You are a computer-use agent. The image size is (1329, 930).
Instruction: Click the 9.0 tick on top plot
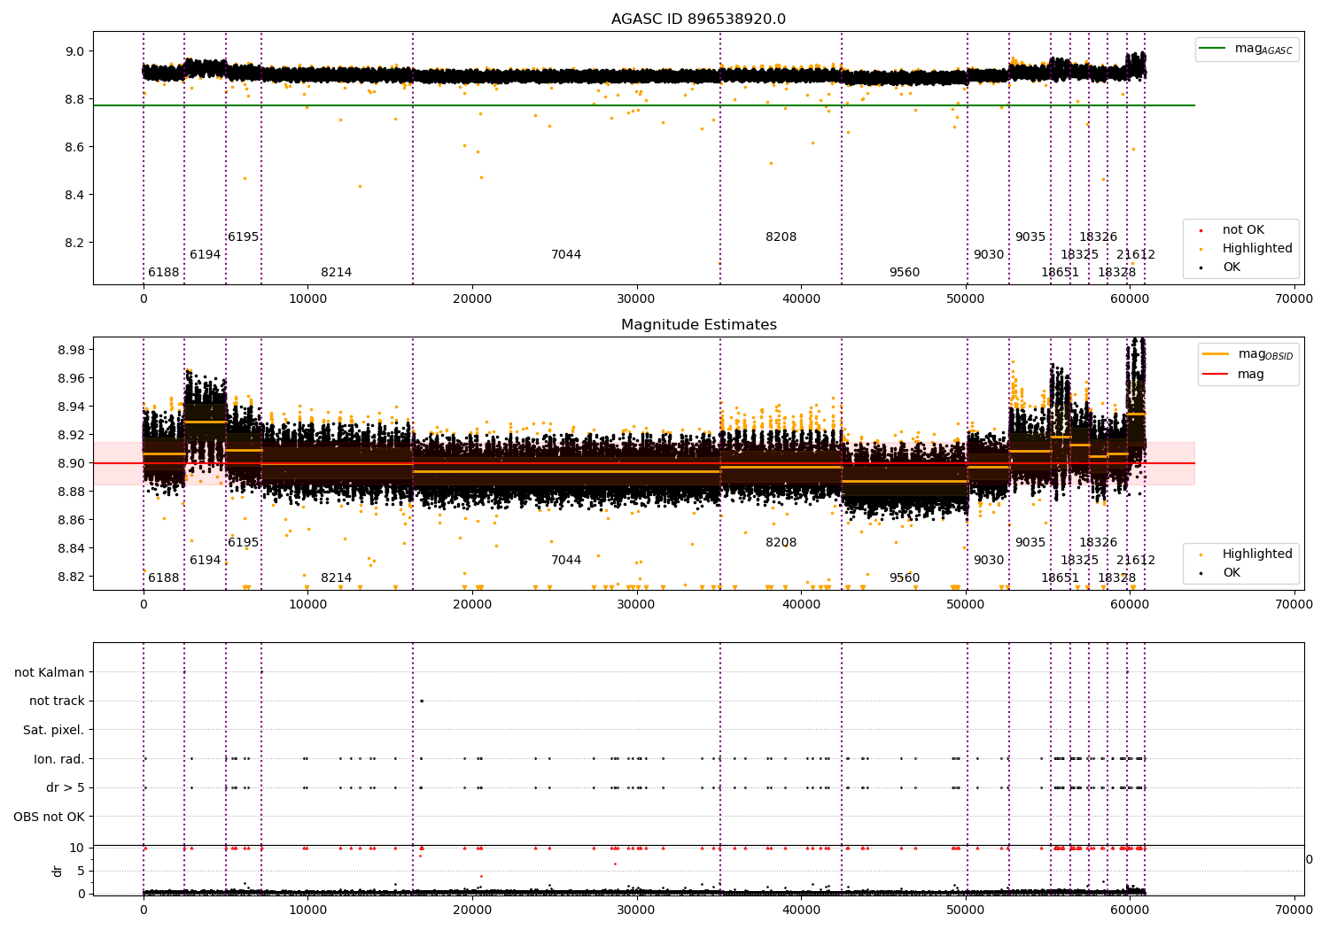coord(74,51)
